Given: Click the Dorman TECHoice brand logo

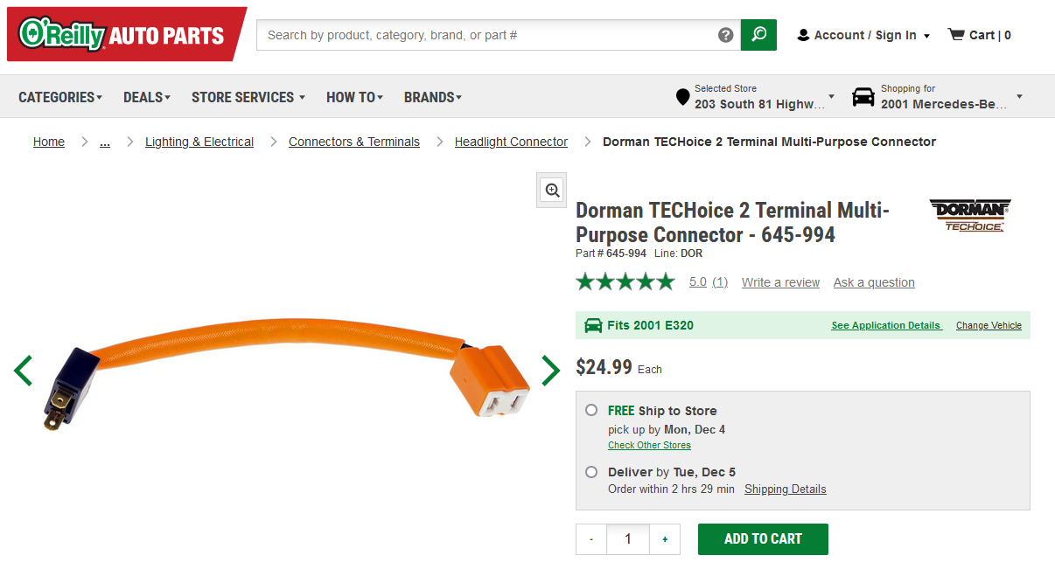Looking at the screenshot, I should 969,215.
